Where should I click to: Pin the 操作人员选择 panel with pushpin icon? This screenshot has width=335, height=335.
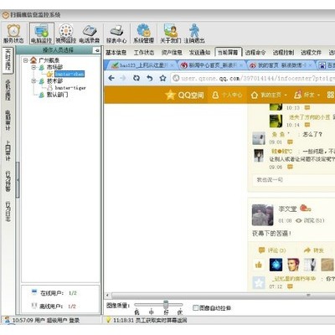click(96, 50)
